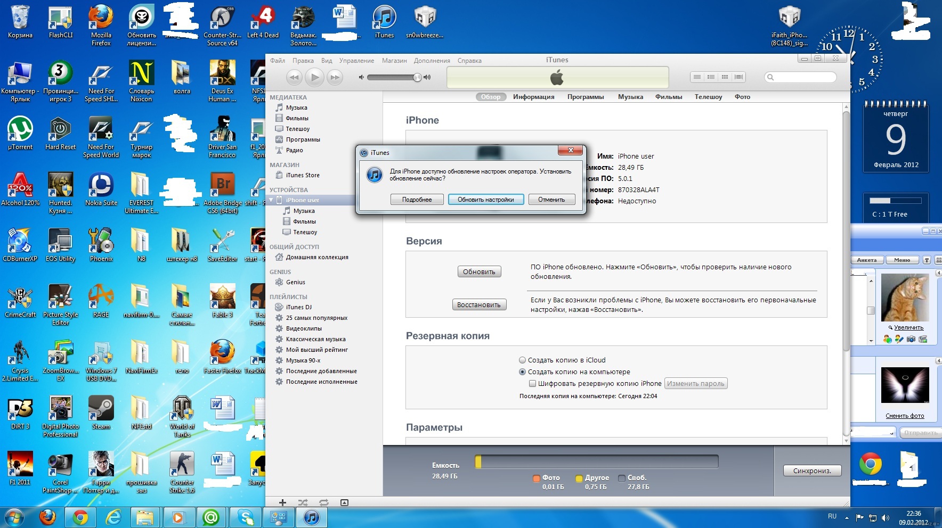Switch iTunes to album list view
The height and width of the screenshot is (528, 942).
click(711, 77)
